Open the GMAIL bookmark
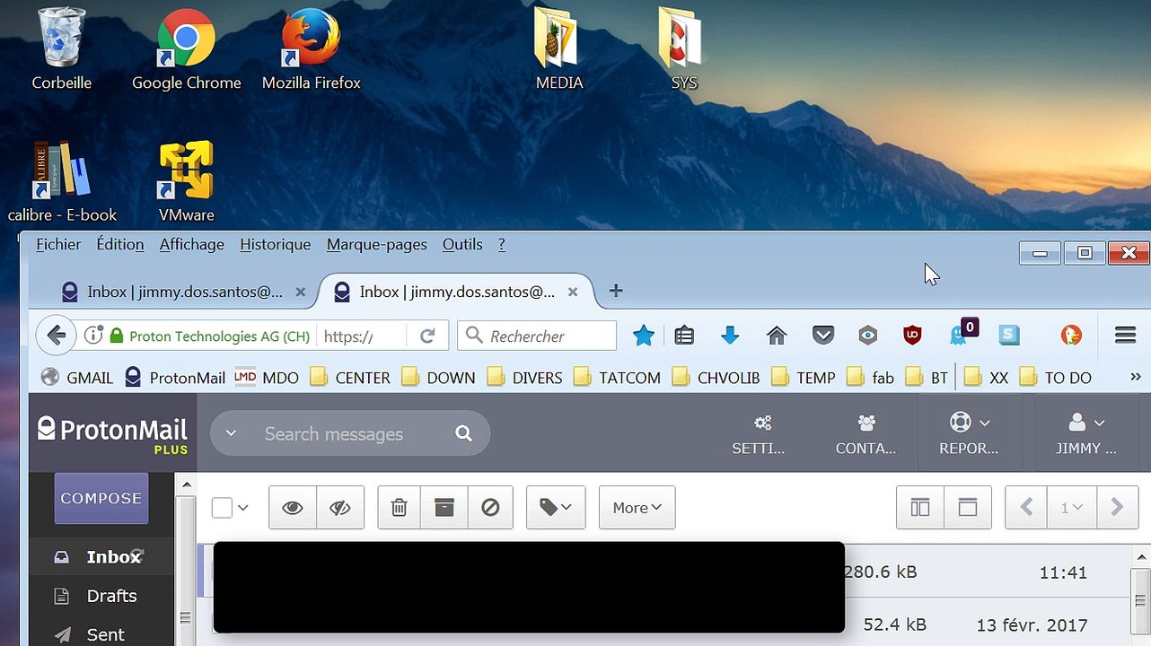Viewport: 1151px width, 646px height. tap(77, 378)
